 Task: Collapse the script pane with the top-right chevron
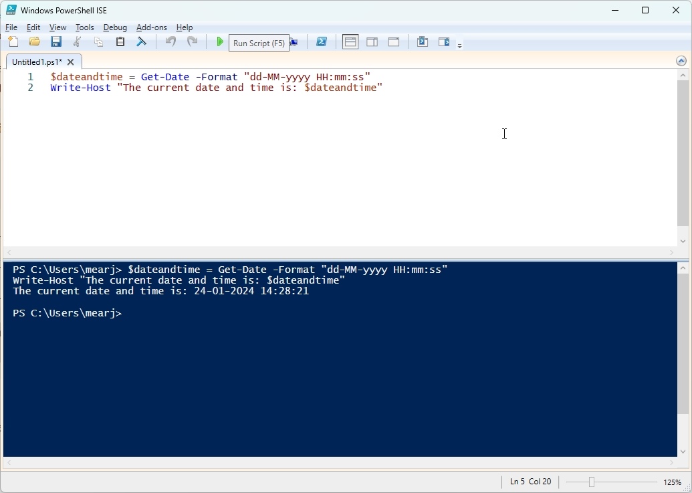(681, 60)
